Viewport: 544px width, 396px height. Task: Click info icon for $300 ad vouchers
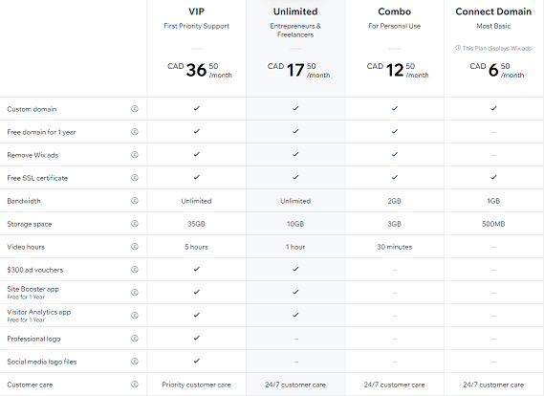pyautogui.click(x=135, y=270)
